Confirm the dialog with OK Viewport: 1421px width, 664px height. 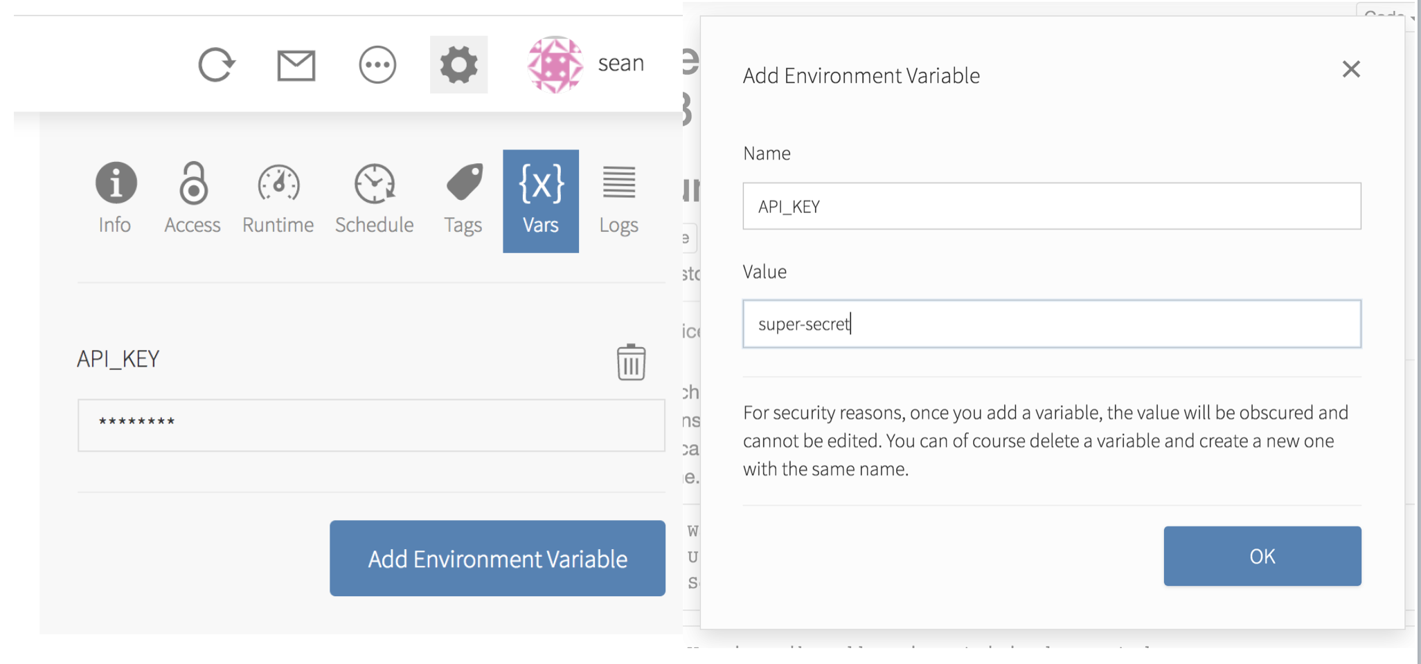(x=1262, y=555)
